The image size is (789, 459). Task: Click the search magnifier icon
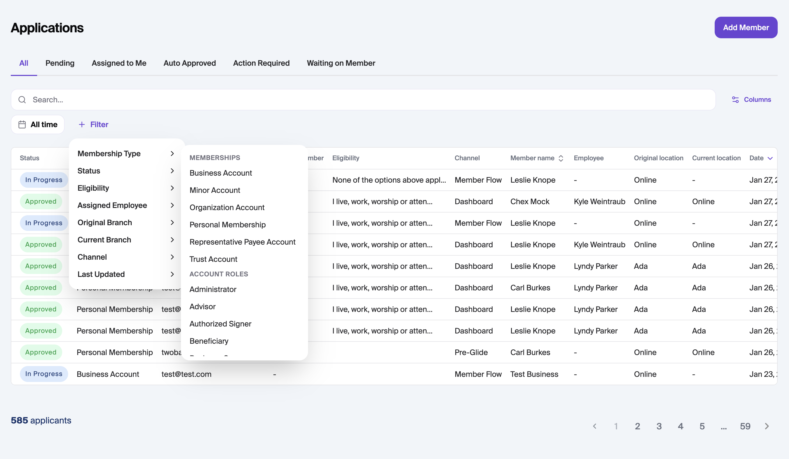(22, 100)
